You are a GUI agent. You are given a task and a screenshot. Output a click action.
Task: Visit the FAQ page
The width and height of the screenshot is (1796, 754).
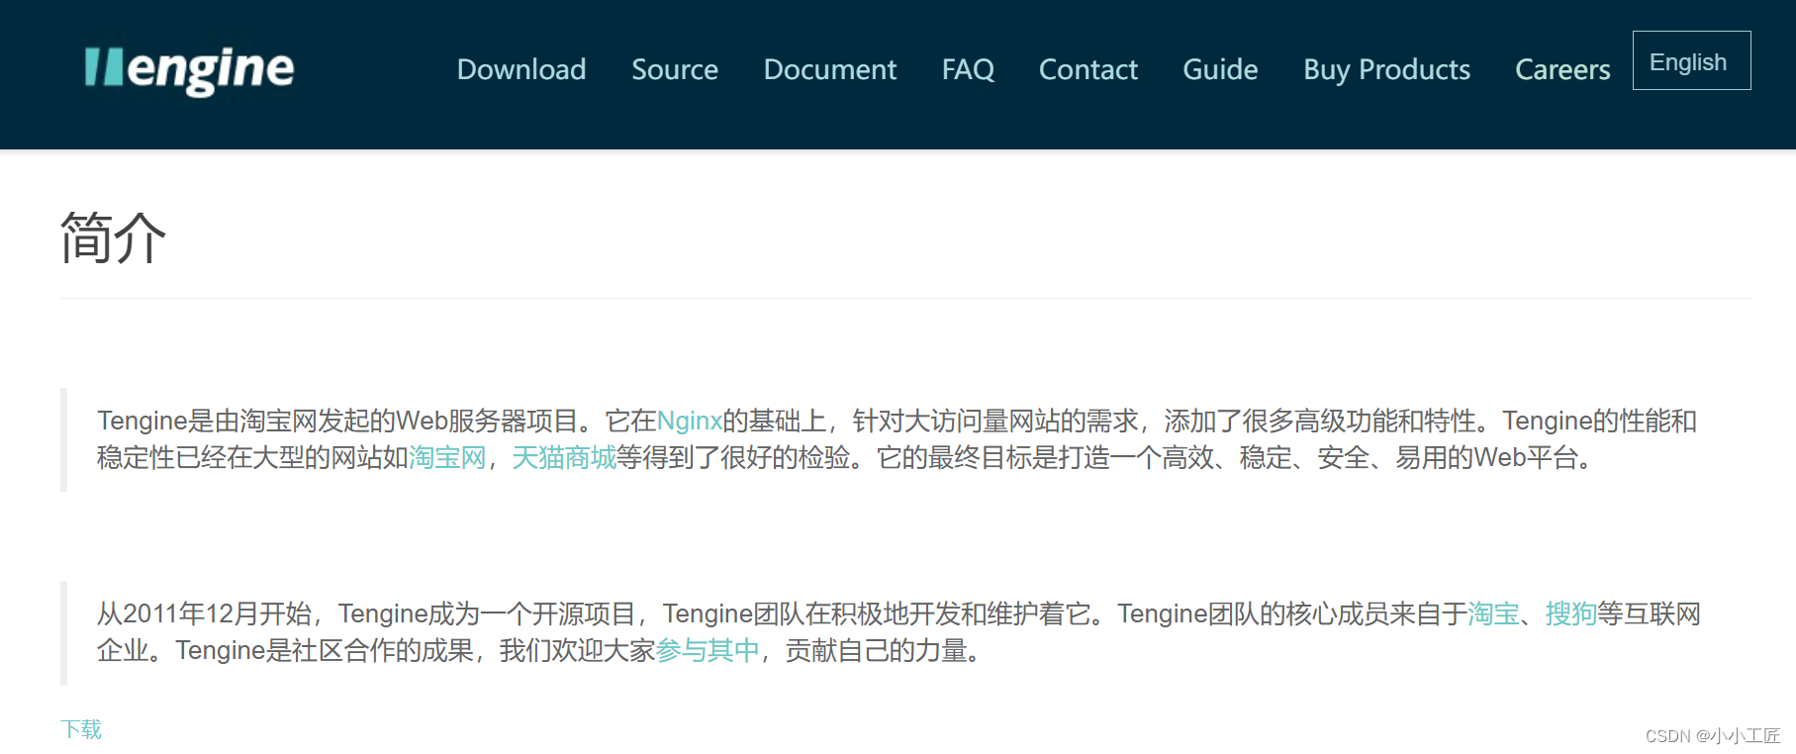pos(968,69)
